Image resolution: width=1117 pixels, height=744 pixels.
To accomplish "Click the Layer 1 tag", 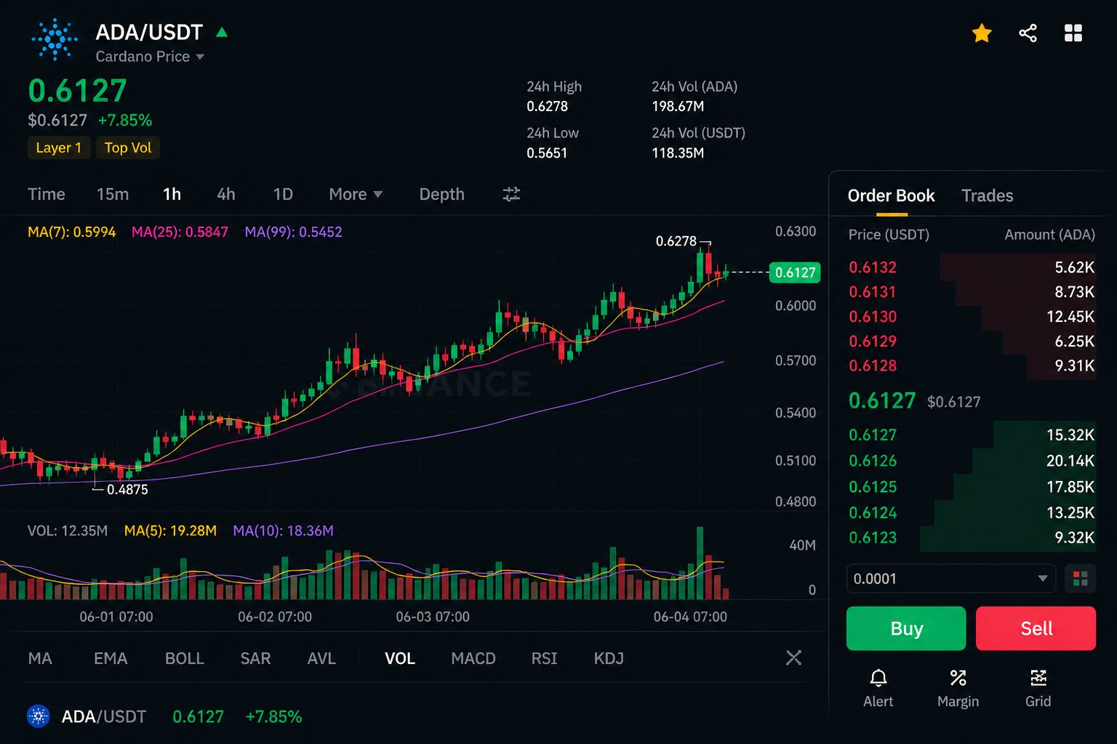I will click(59, 147).
